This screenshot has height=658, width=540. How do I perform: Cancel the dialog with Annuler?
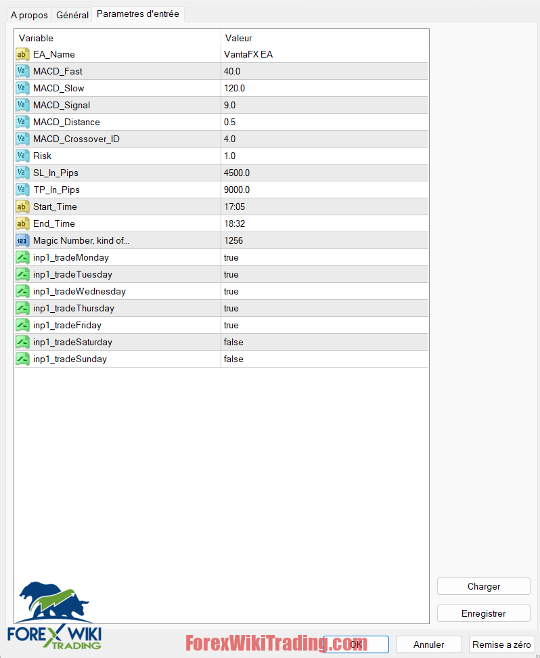pos(429,644)
